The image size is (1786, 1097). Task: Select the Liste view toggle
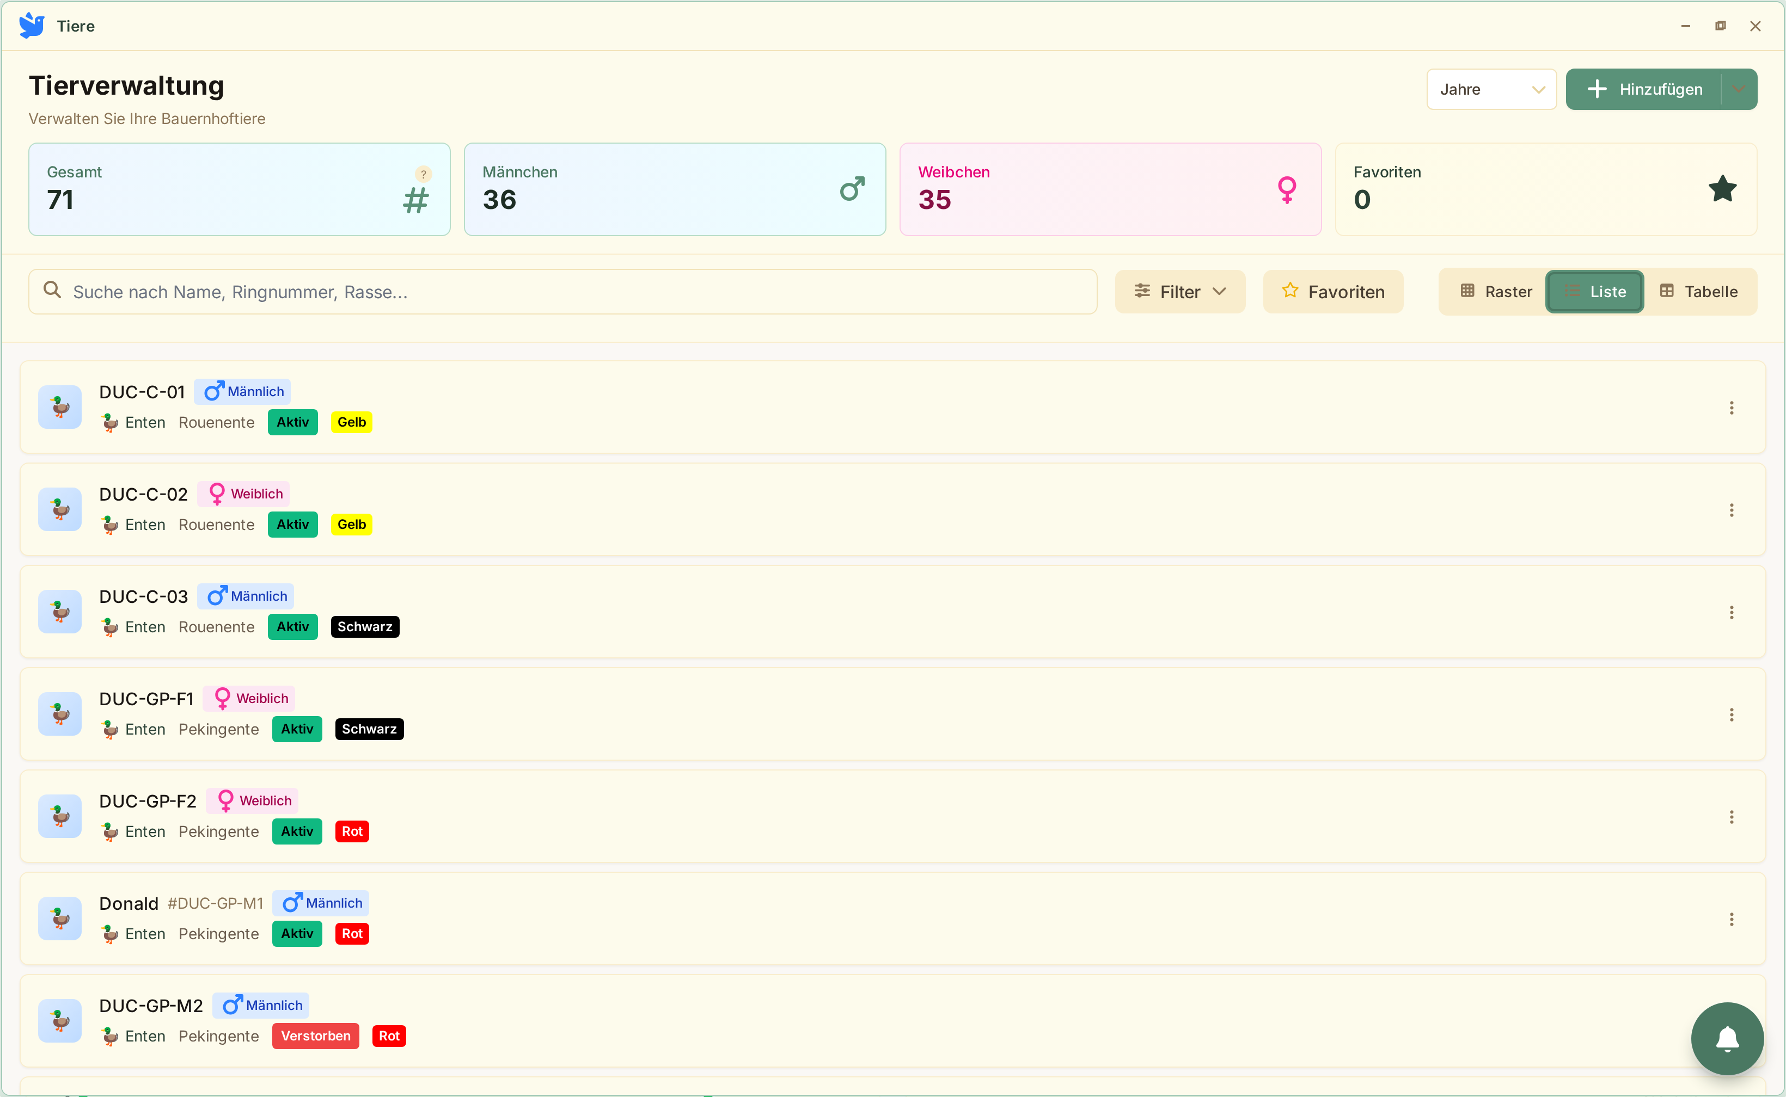click(x=1594, y=292)
